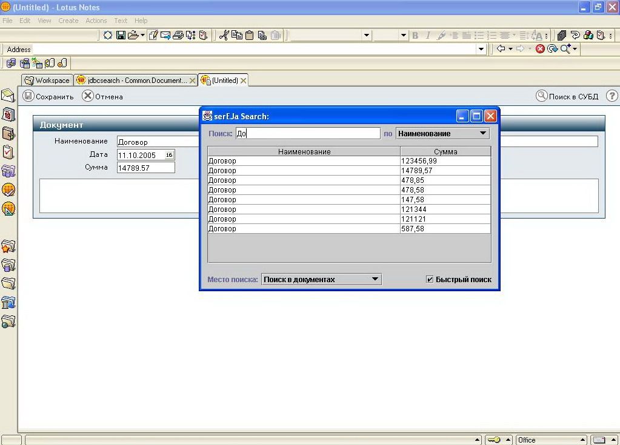The height and width of the screenshot is (445, 620).
Task: Click the Поиск в СУБД button
Action: [567, 96]
